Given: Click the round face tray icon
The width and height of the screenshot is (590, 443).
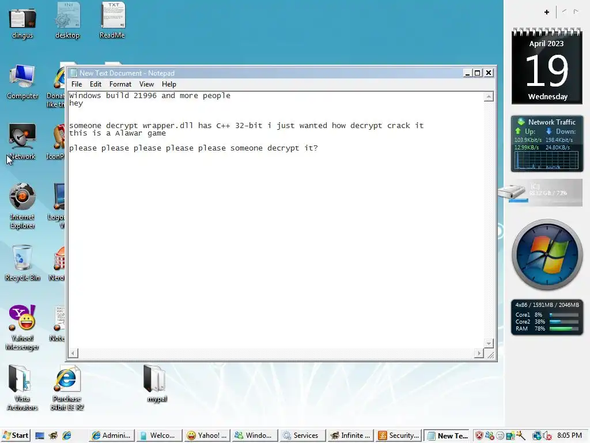Looking at the screenshot, I should point(500,436).
